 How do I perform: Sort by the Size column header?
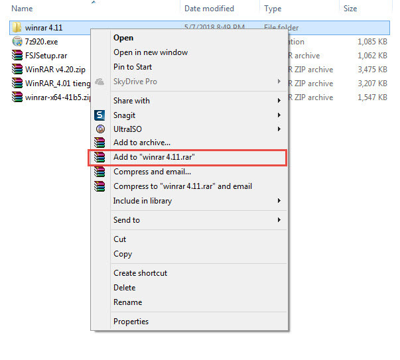pos(350,9)
